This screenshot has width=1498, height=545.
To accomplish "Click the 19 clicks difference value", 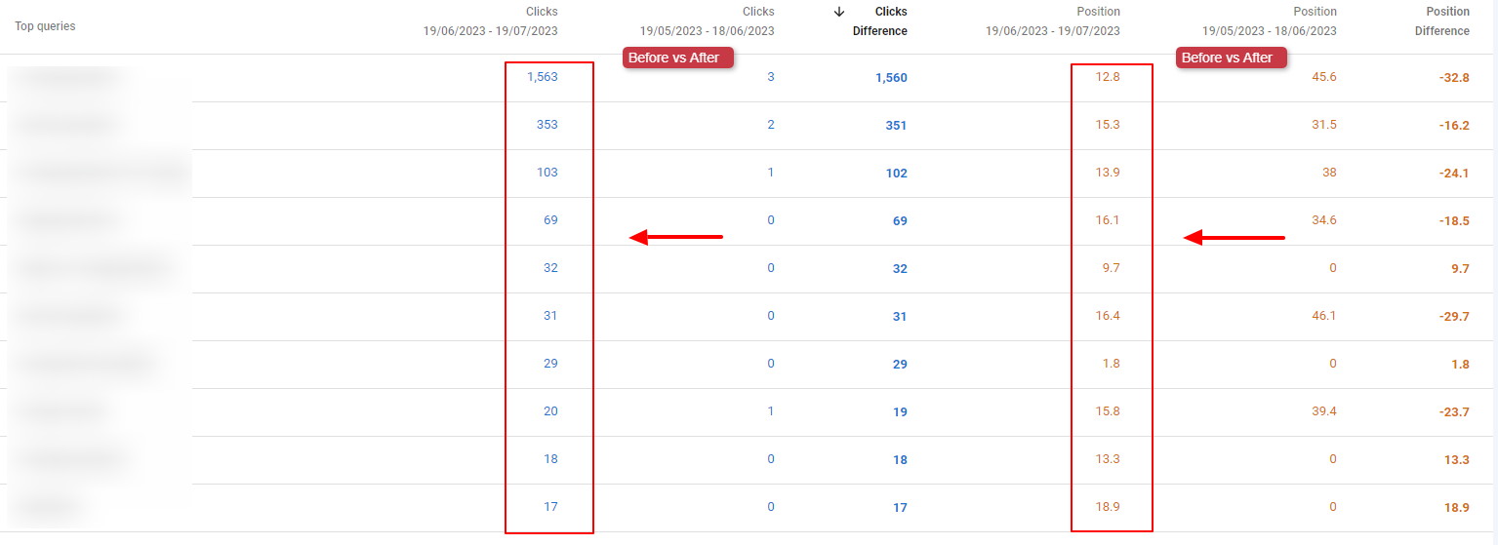I will (x=900, y=411).
